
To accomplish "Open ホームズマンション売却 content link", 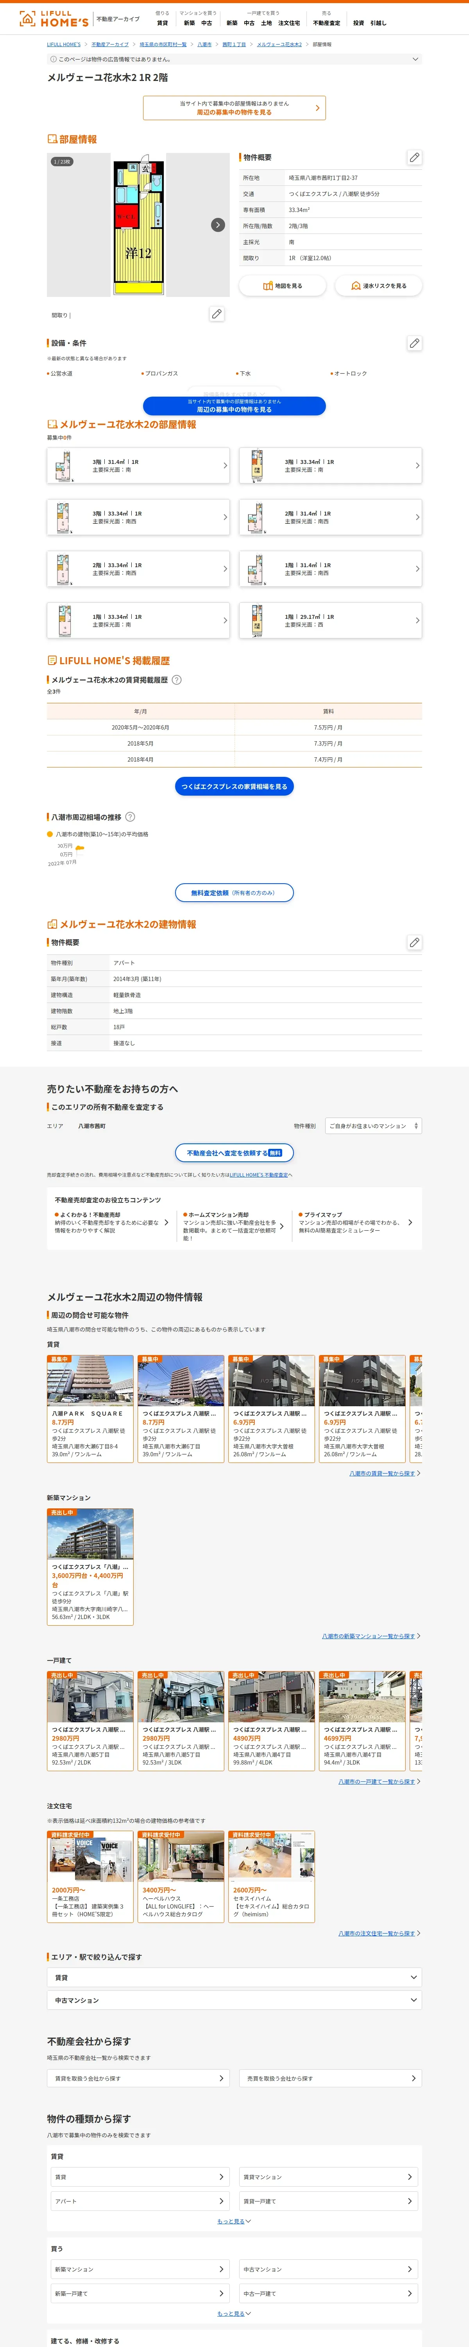I will click(234, 1226).
